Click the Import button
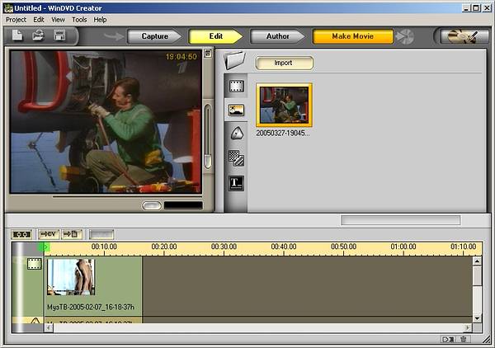Screen dimensions: 495x348 (283, 63)
